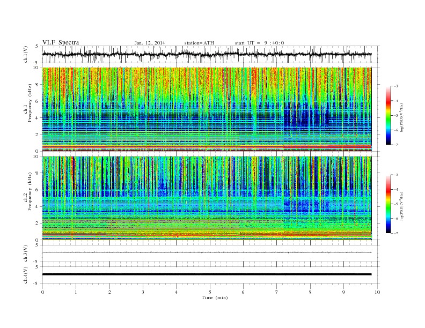Click the color scale bar beside ch.2 spectrogram

388,204
